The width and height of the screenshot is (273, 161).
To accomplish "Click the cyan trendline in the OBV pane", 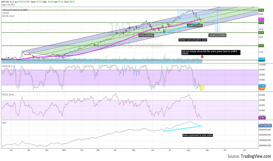I will 183,129.
